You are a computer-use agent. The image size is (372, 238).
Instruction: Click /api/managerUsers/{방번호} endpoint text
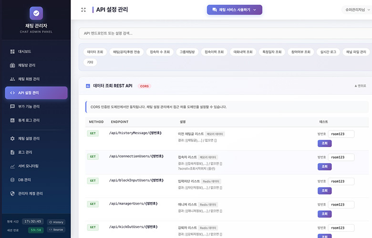click(134, 204)
